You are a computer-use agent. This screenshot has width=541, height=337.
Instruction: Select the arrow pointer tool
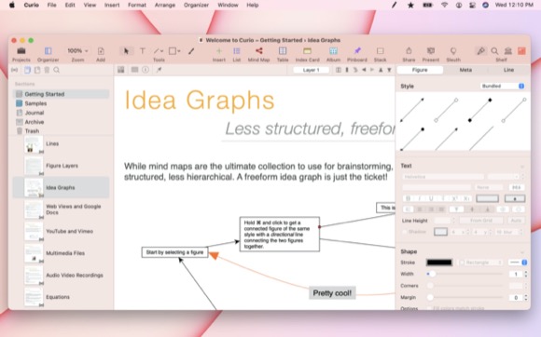[x=126, y=51]
